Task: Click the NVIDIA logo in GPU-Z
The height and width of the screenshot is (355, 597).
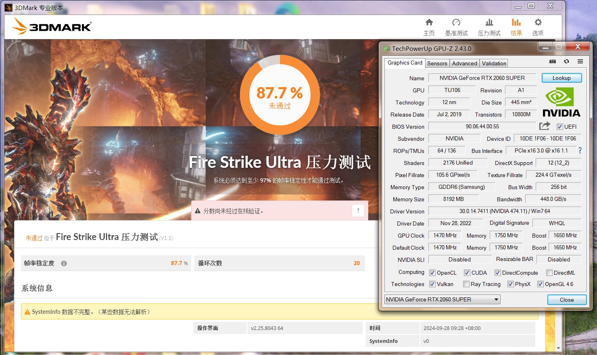Action: click(562, 102)
